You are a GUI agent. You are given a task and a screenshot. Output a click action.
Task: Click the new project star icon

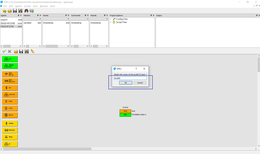click(x=4, y=11)
